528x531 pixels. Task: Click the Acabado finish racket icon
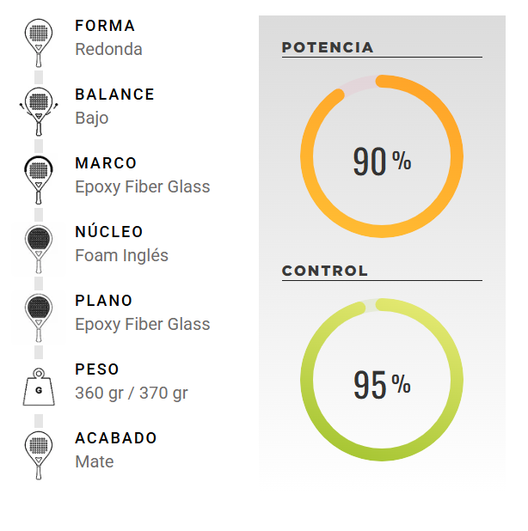click(39, 455)
